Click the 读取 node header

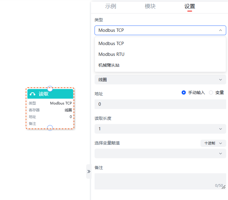coord(50,94)
